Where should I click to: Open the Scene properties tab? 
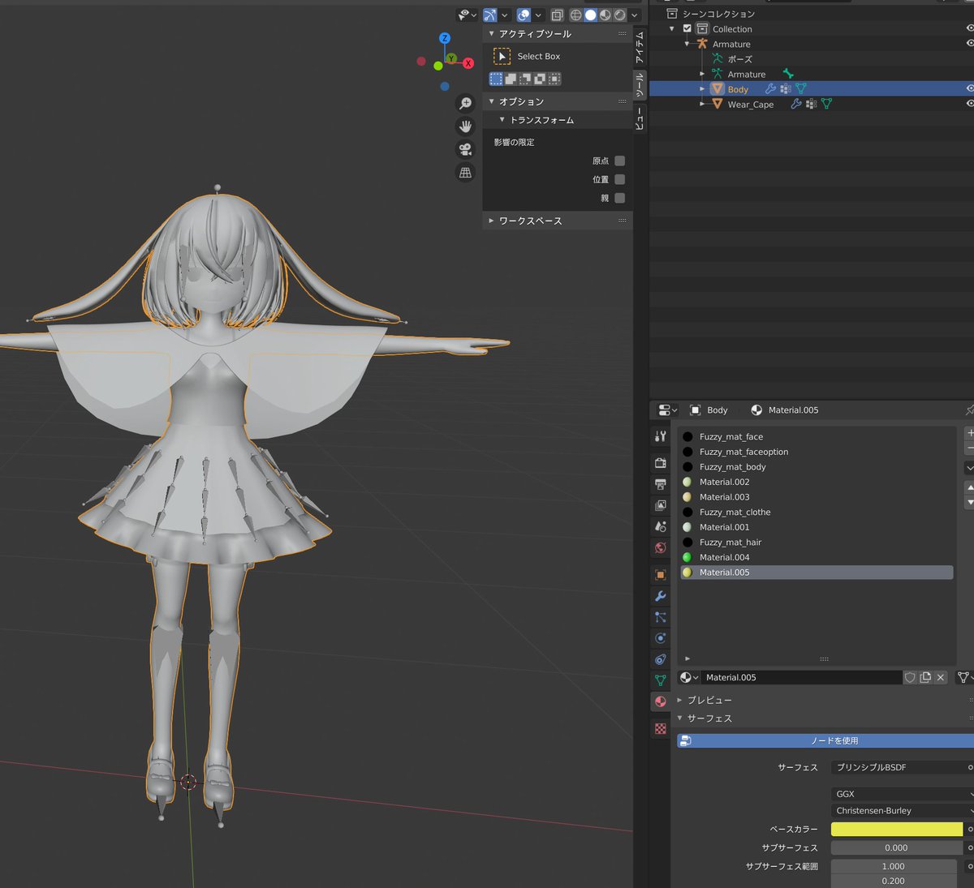(661, 526)
